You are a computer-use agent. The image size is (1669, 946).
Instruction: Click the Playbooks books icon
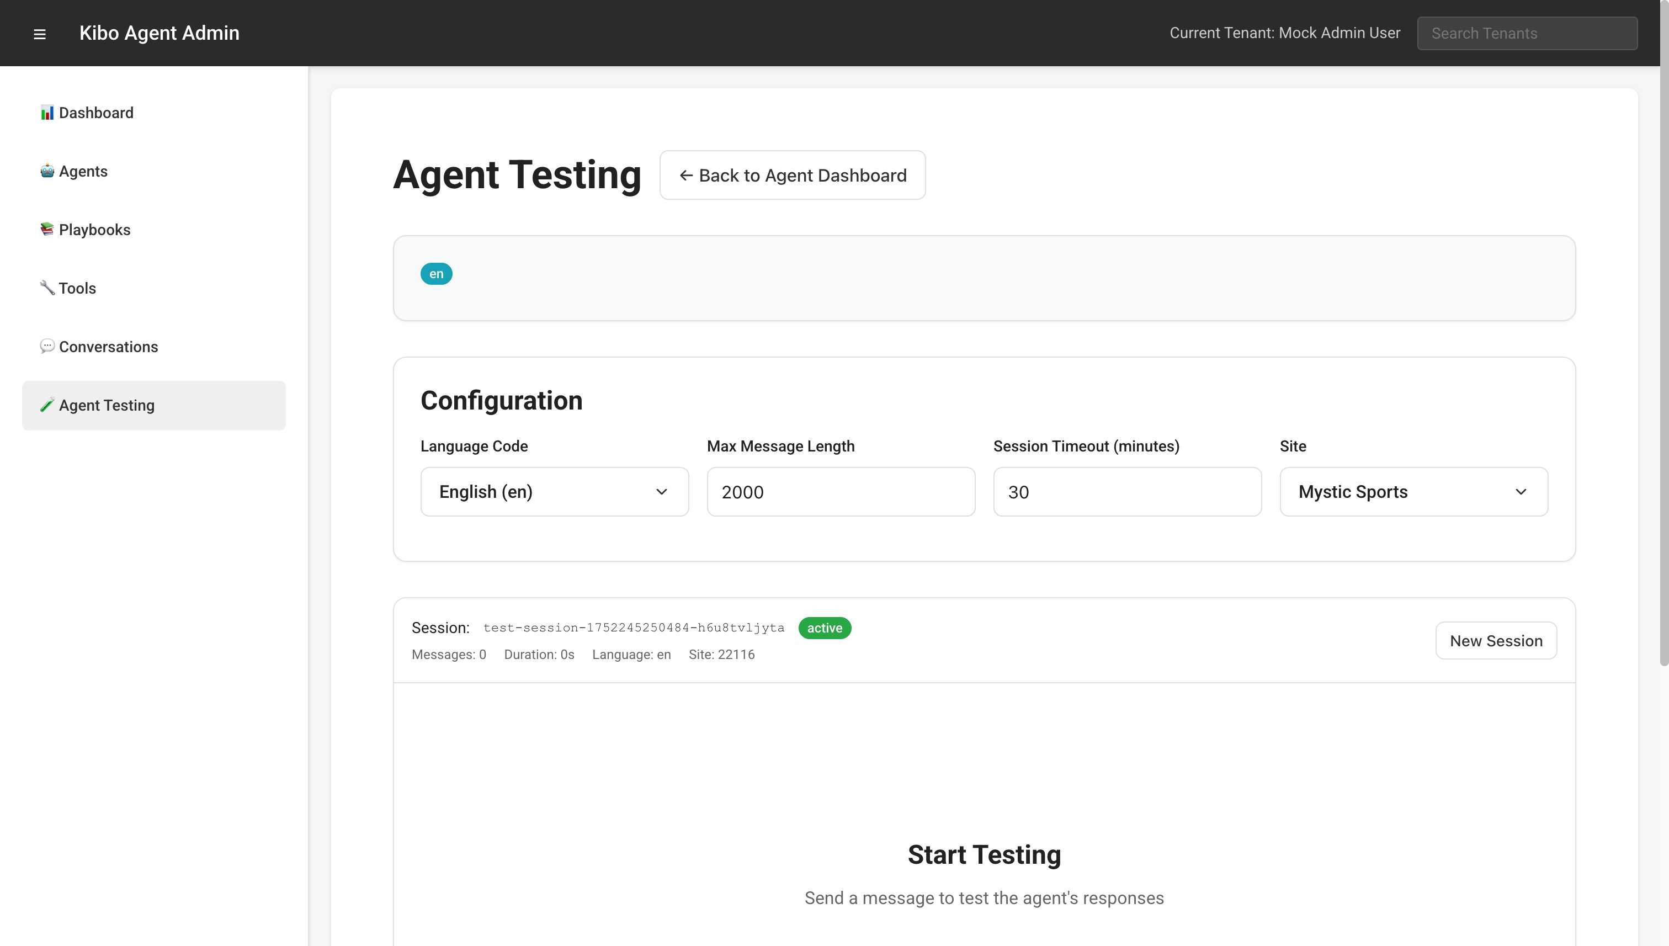coord(47,230)
